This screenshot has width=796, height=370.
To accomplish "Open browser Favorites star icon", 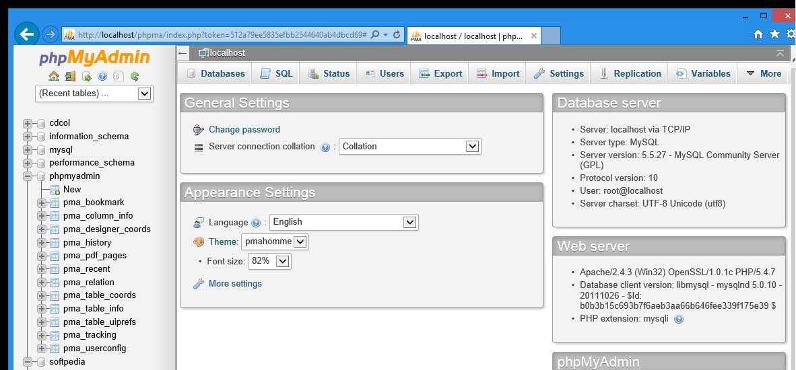I will [774, 34].
